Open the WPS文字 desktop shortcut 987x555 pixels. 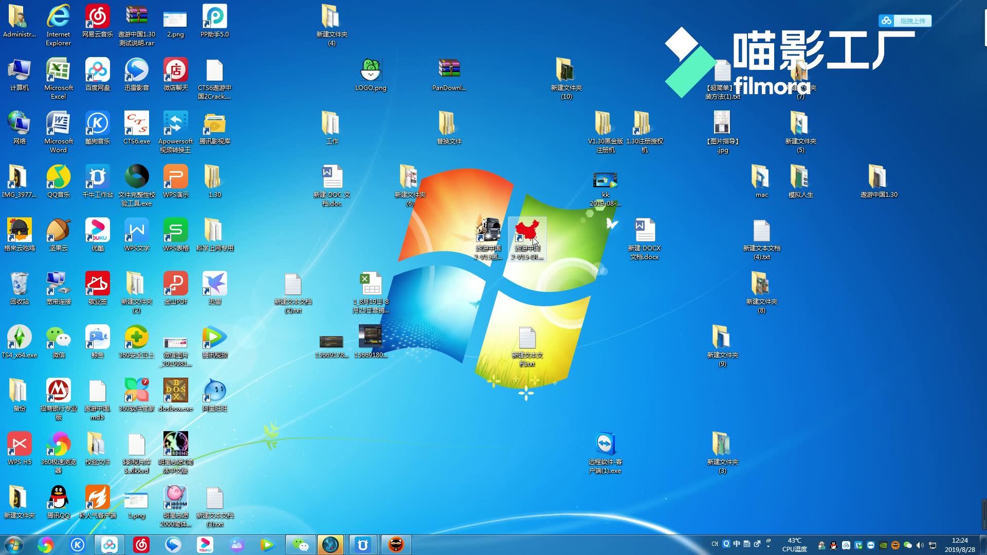(x=136, y=235)
